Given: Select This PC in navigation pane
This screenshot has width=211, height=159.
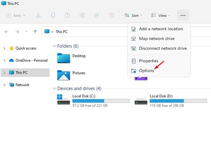Looking at the screenshot, I should click(25, 73).
